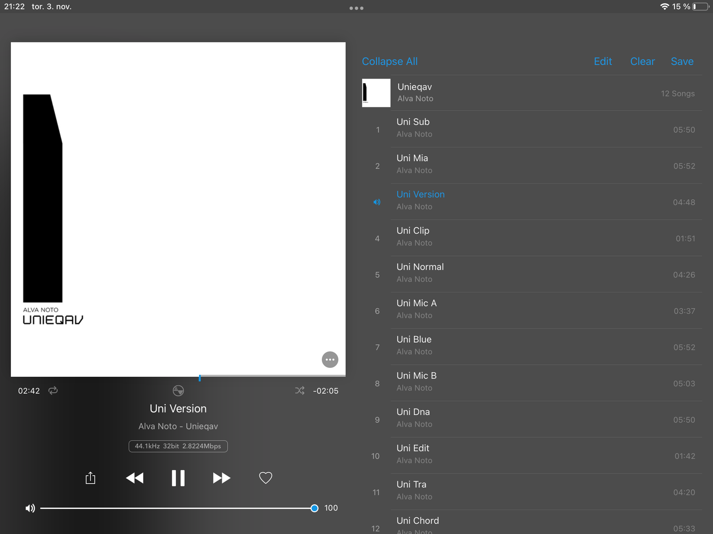Screen dimensions: 713x534
Task: Collapse All albums in the queue
Action: tap(390, 61)
